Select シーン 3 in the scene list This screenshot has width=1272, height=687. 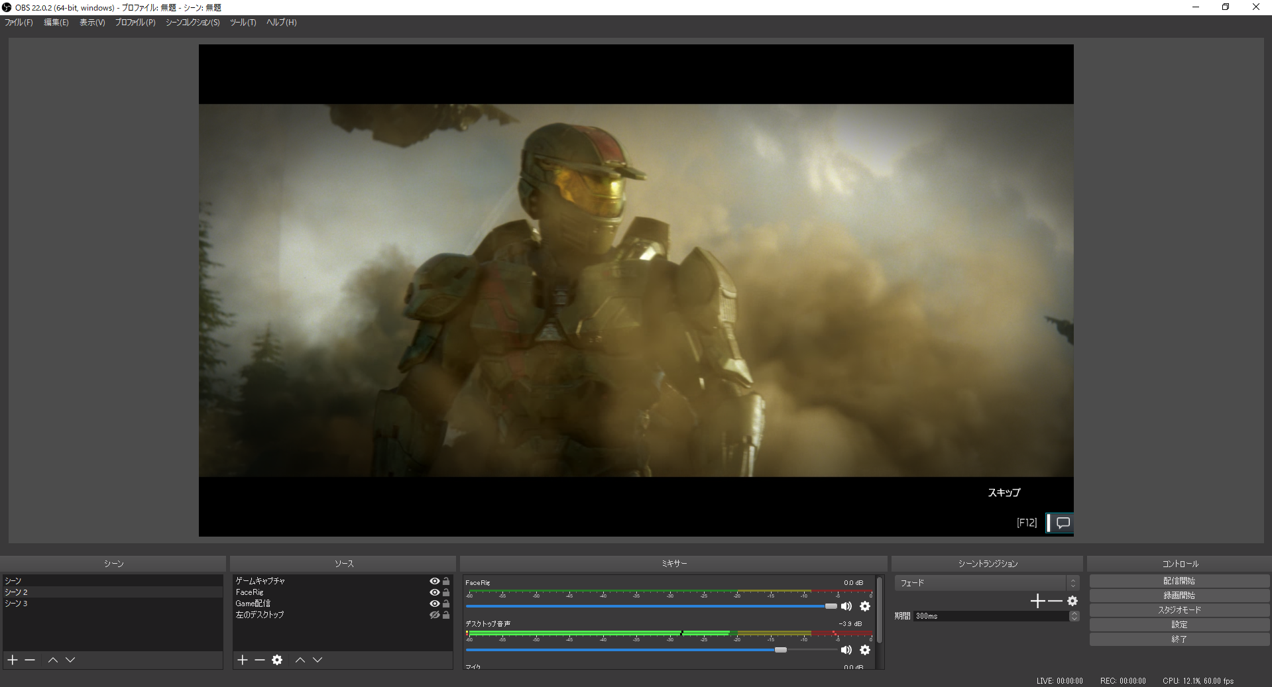[113, 604]
